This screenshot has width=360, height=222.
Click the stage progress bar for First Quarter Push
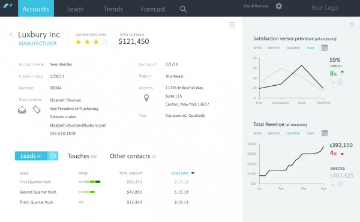(89, 182)
